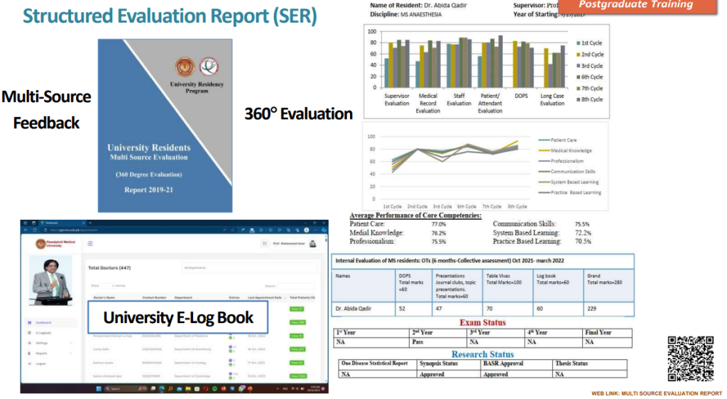
Task: Select the Dashboard browser tab
Action: pyautogui.click(x=53, y=223)
